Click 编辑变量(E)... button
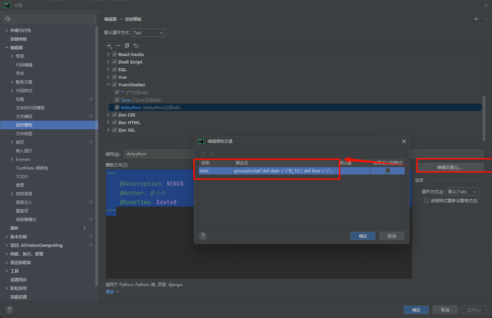The height and width of the screenshot is (318, 492). [x=450, y=167]
